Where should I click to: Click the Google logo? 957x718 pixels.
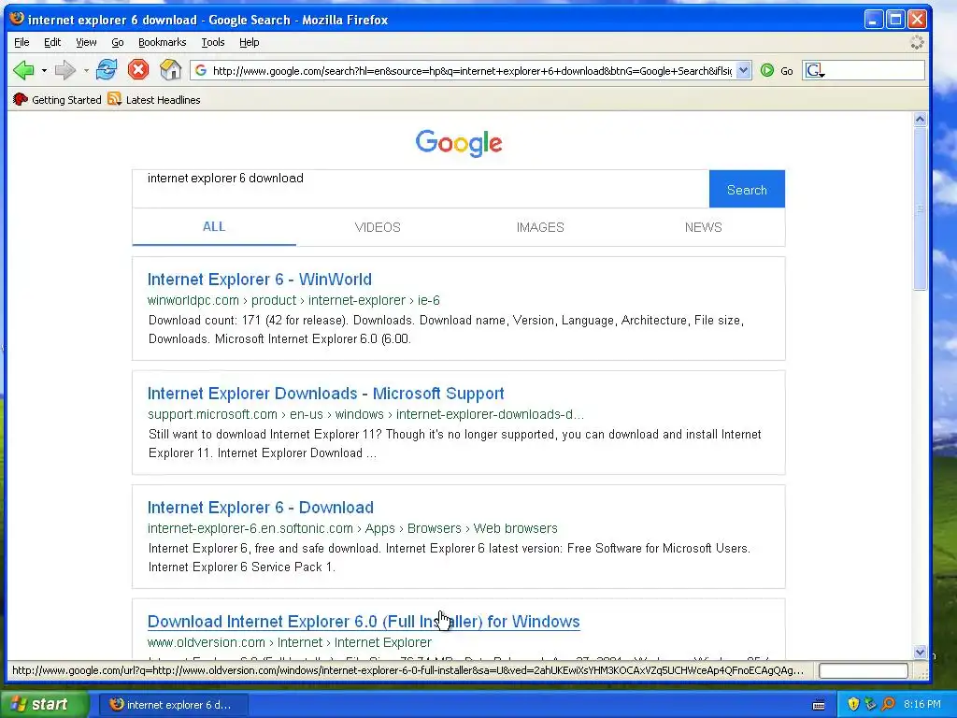tap(459, 143)
